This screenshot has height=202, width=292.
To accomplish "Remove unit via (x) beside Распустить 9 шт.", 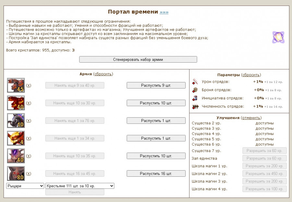I will point(29,85).
